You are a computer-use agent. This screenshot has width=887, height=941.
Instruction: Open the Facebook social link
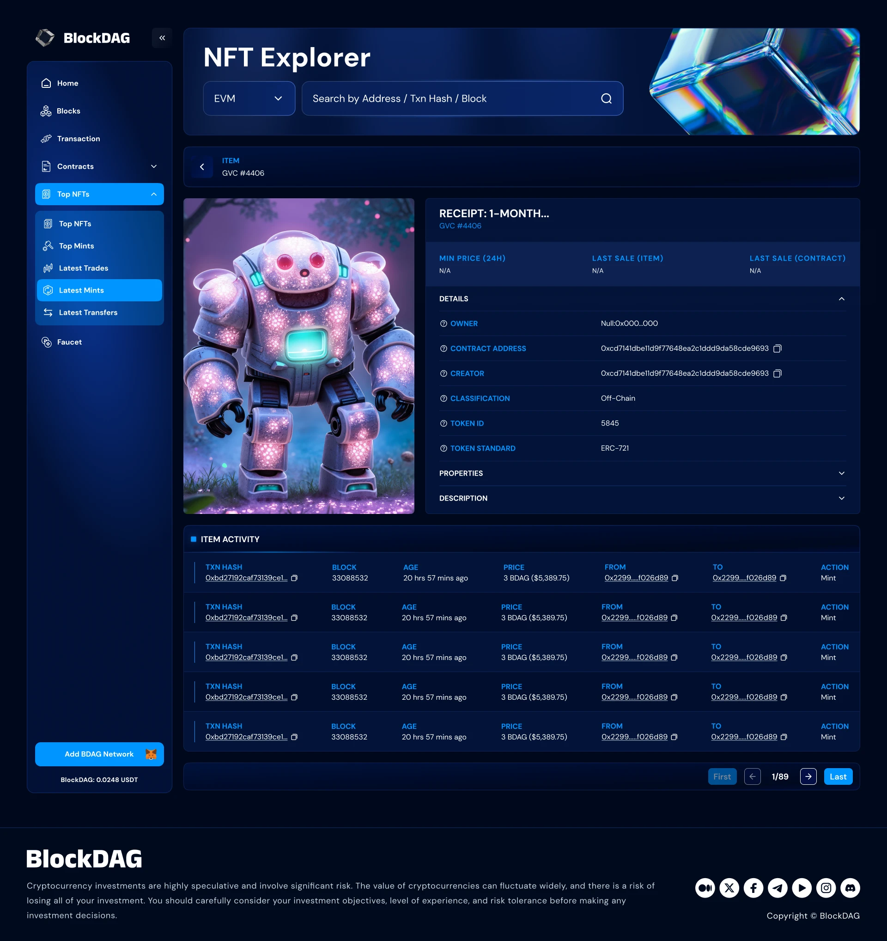[753, 887]
